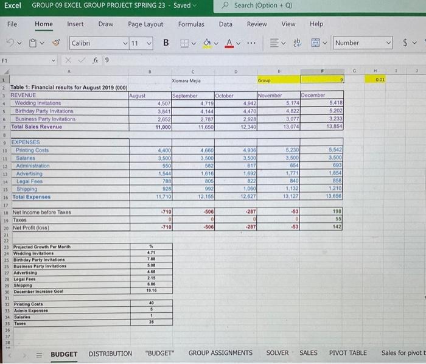Screen dimensions: 426x364
Task: Open the Calibri font name dropdown
Action: 125,43
